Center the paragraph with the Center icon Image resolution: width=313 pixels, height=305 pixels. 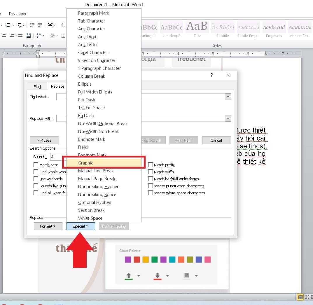point(4,36)
